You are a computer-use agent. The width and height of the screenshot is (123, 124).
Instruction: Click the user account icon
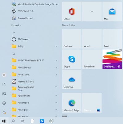pyautogui.click(x=4, y=75)
